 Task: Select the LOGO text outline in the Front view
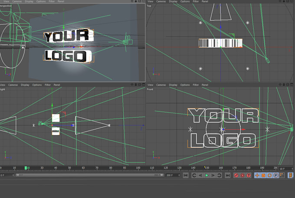[x=223, y=140]
